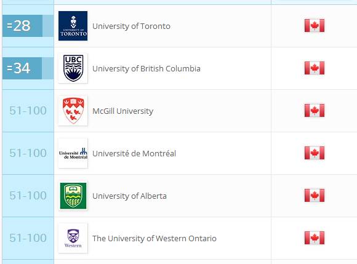Visit the Université de Montréal text link
This screenshot has width=357, height=264.
(134, 153)
